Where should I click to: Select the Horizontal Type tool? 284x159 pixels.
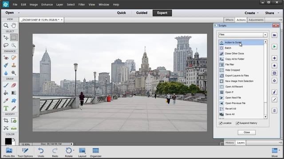6,108
